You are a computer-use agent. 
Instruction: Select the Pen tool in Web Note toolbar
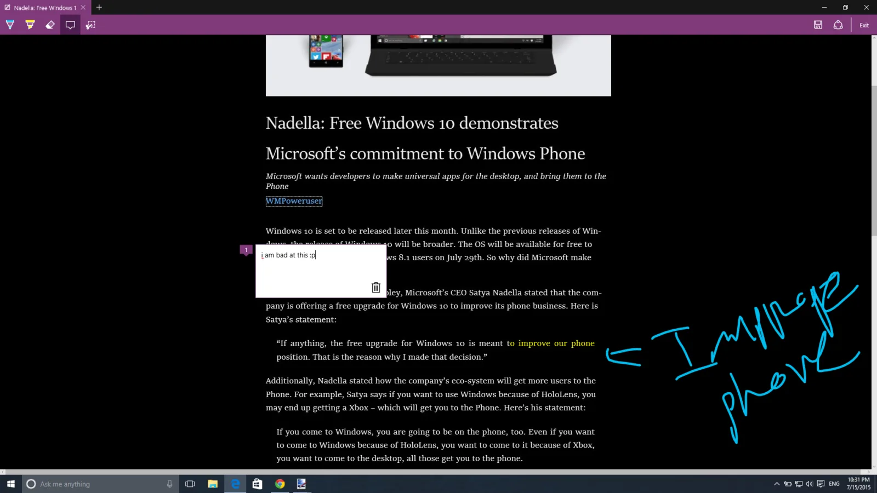(10, 25)
